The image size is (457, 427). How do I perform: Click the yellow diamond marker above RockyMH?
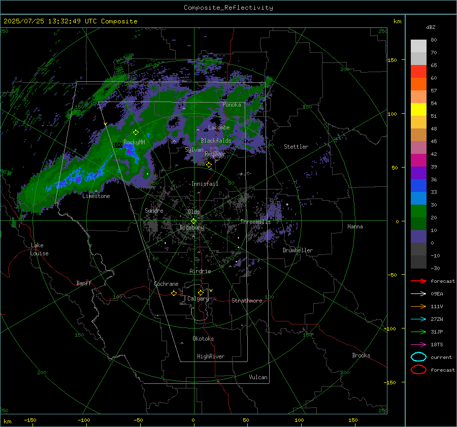pos(136,133)
